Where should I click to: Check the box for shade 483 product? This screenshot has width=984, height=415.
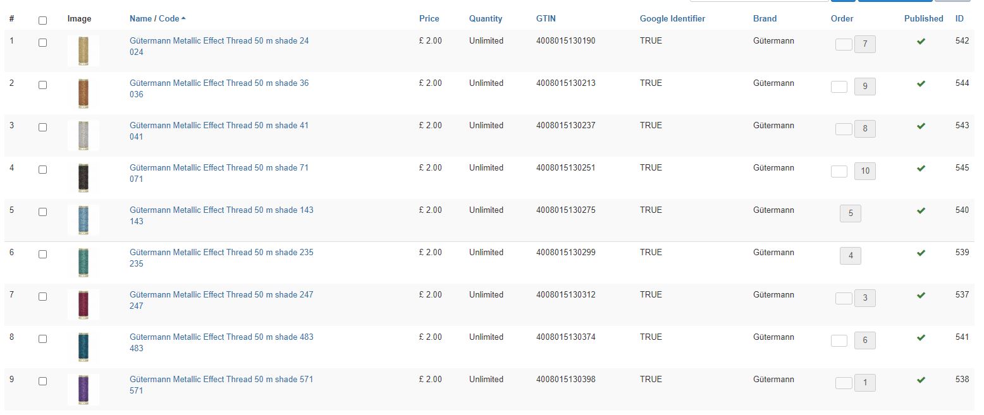coord(42,339)
